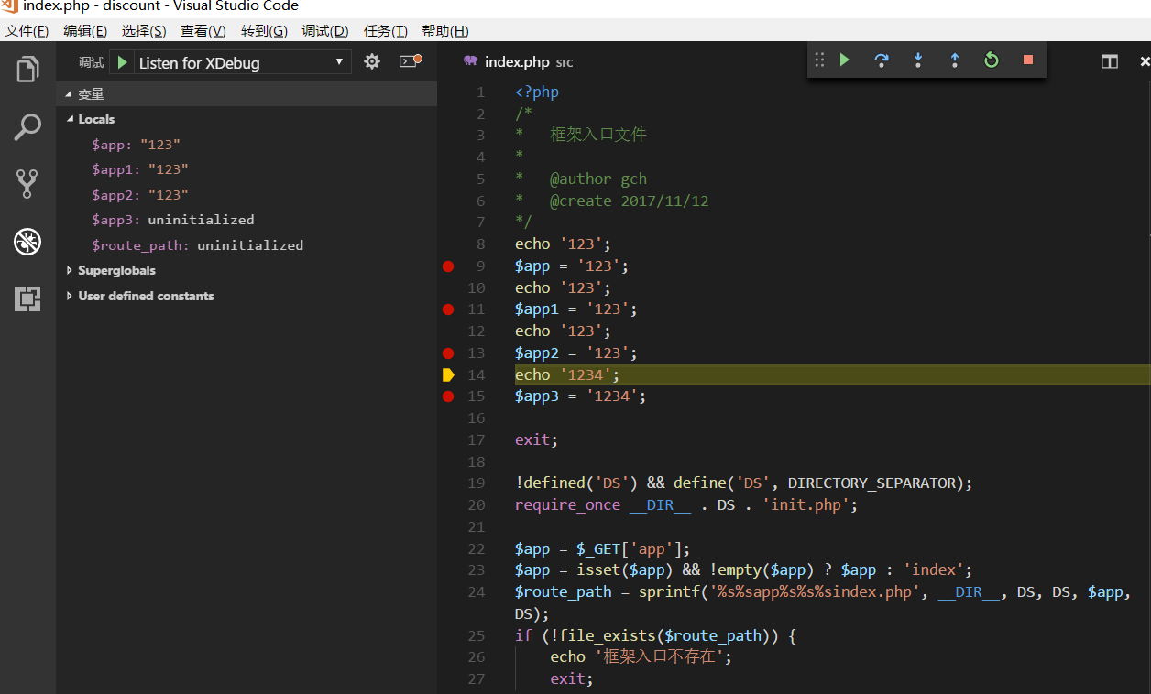This screenshot has height=694, width=1151.
Task: Open the 文件(F) menu
Action: tap(27, 30)
